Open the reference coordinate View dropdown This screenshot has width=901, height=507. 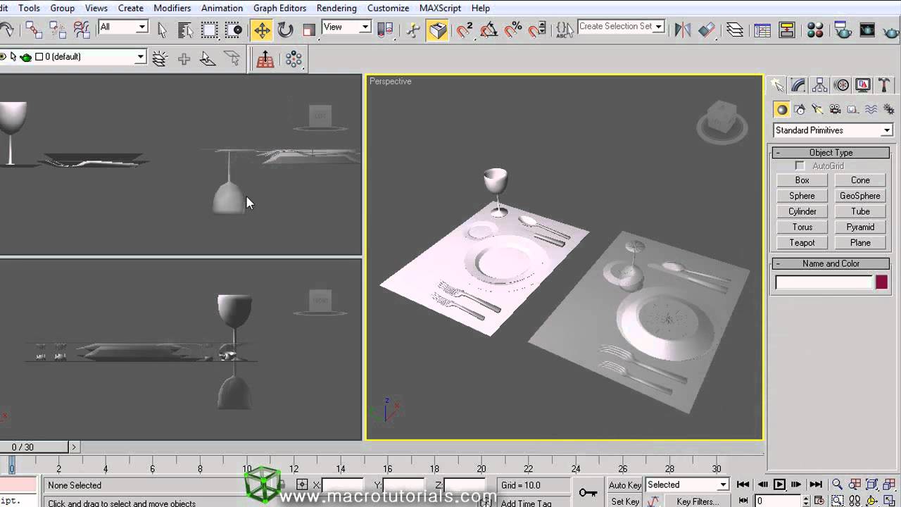tap(346, 27)
